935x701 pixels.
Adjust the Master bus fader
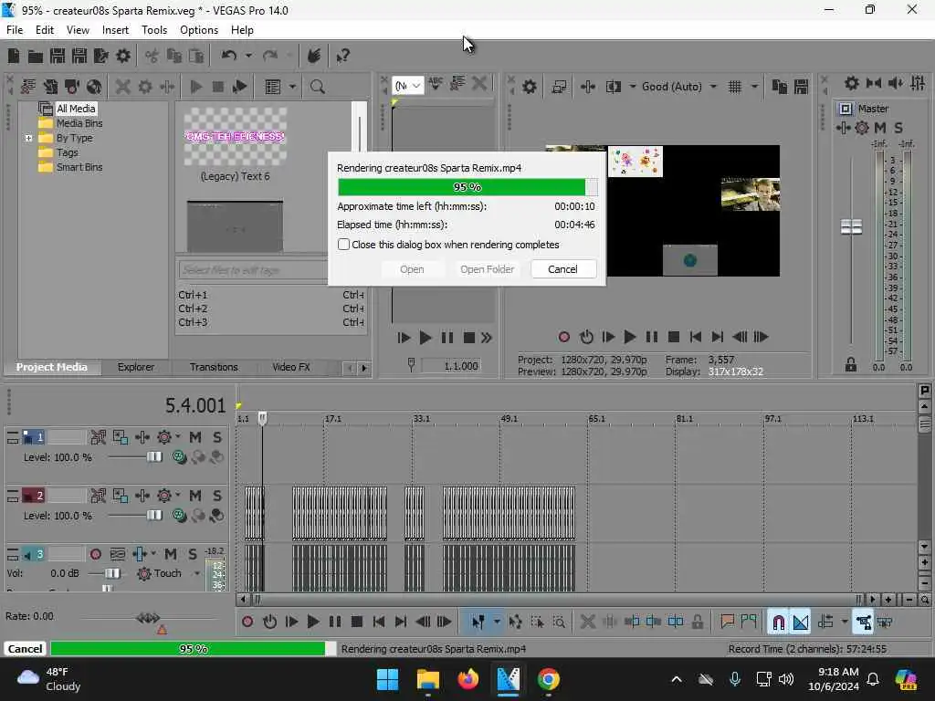point(851,227)
